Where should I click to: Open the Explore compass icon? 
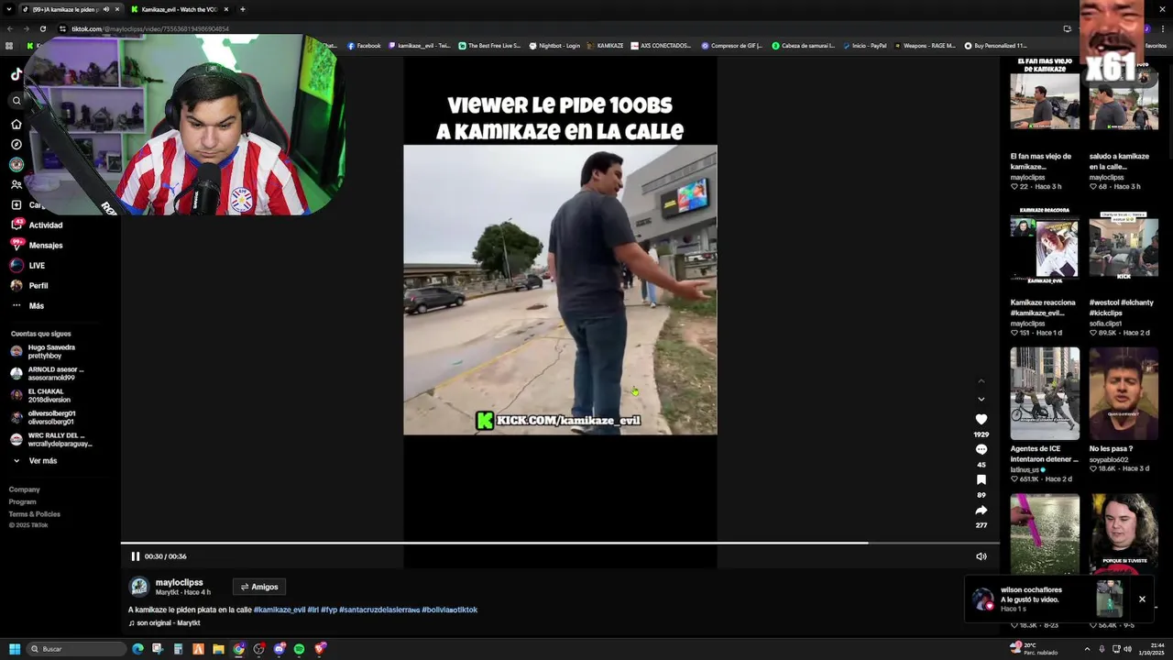coord(16,144)
